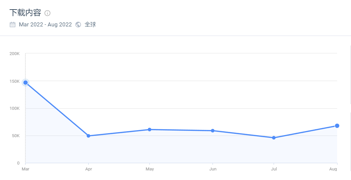The height and width of the screenshot is (180, 351).
Task: Click the Jul x-axis label
Action: pyautogui.click(x=274, y=169)
